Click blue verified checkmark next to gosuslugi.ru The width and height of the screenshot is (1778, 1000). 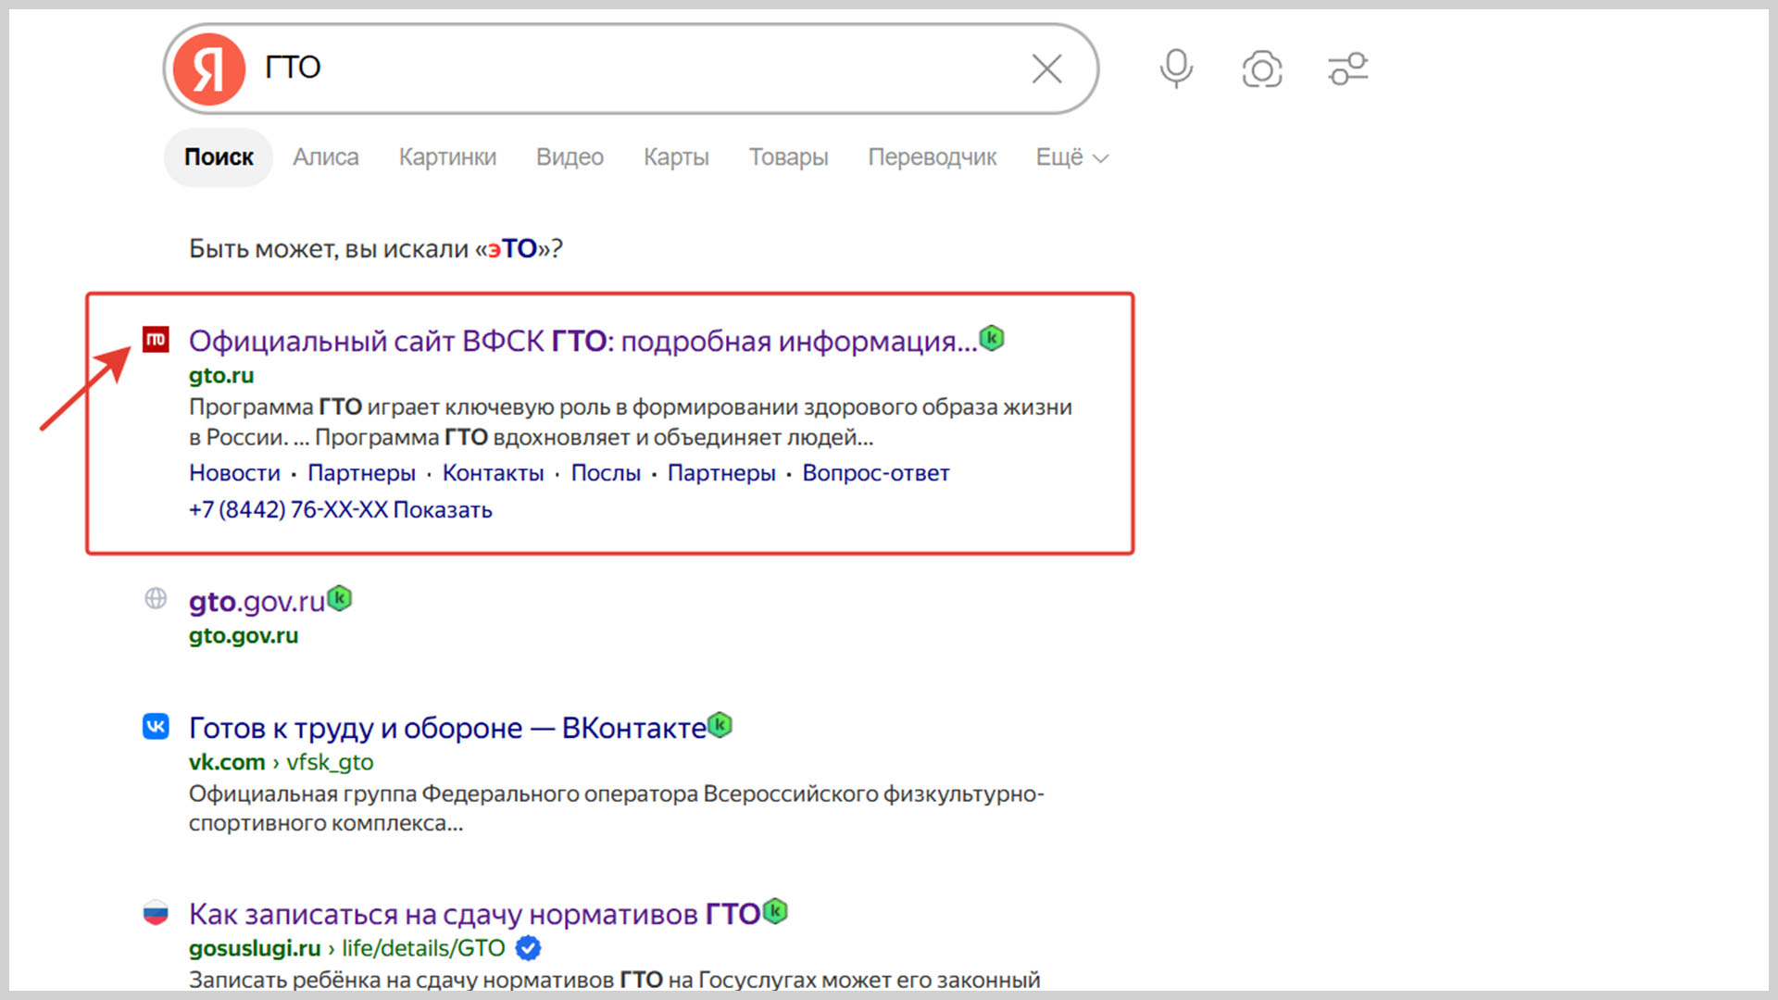point(528,948)
